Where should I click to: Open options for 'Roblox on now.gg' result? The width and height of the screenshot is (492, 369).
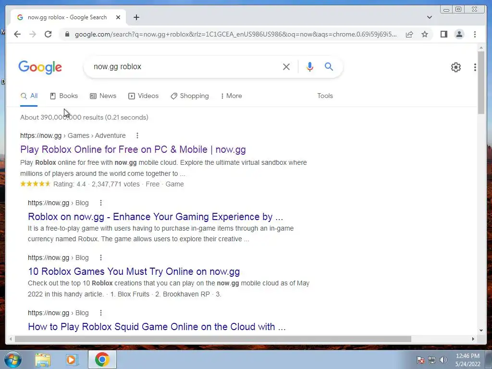pos(101,203)
